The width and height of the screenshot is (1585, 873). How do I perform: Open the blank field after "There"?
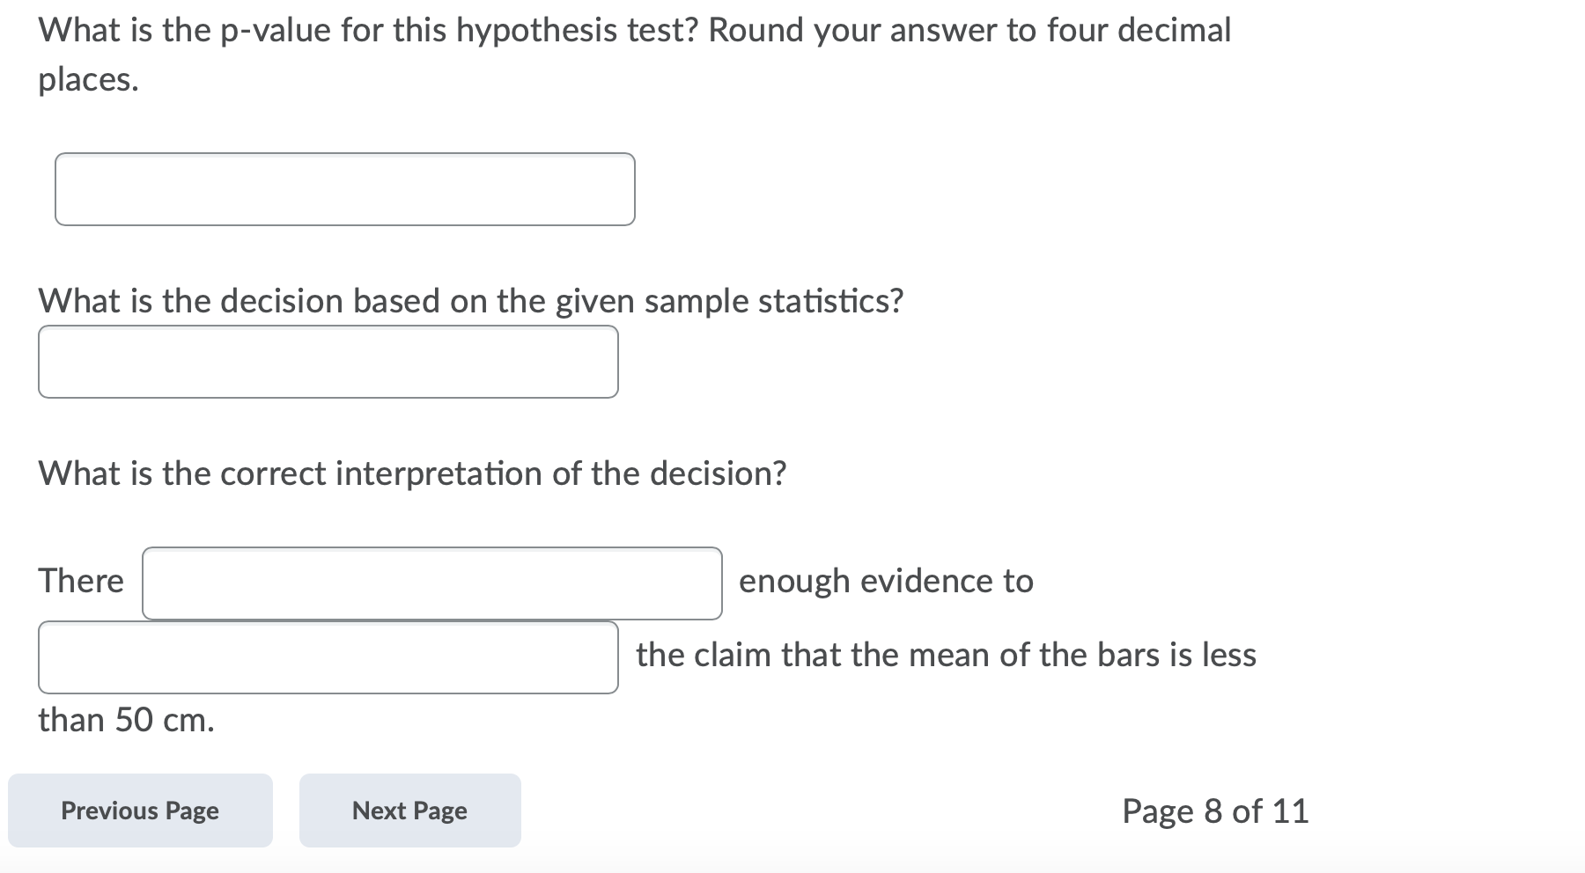[x=431, y=583]
